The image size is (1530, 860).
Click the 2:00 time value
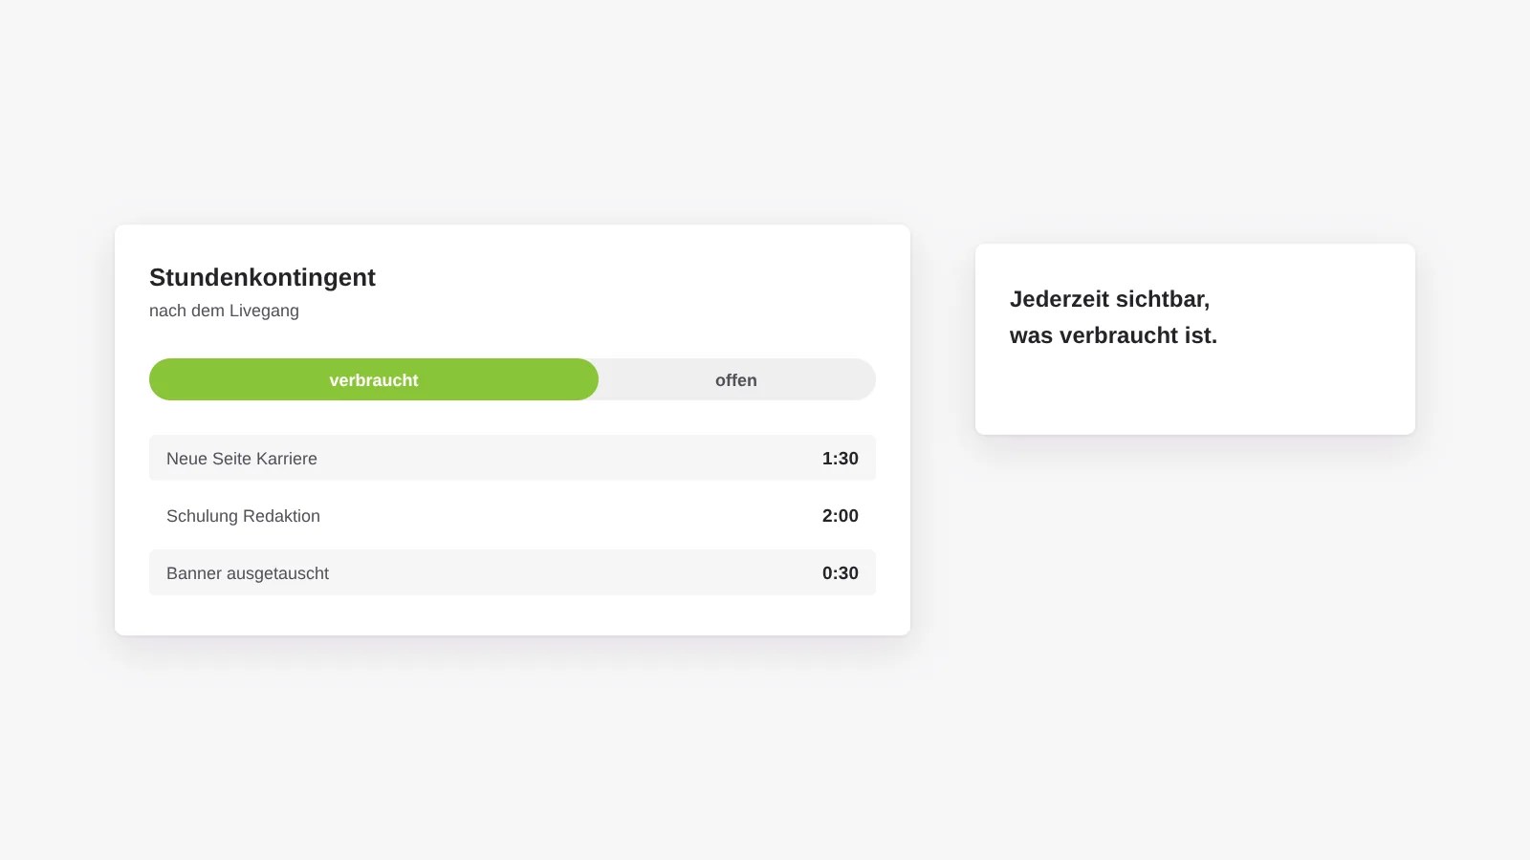coord(841,516)
